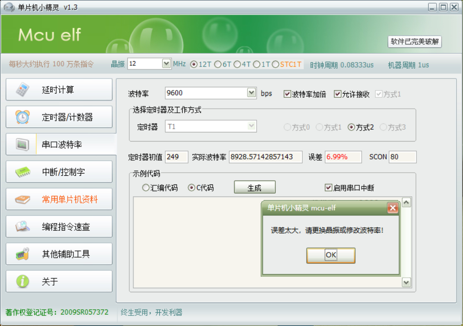
Task: Switch to 定时器/计数器 tab
Action: click(x=59, y=117)
